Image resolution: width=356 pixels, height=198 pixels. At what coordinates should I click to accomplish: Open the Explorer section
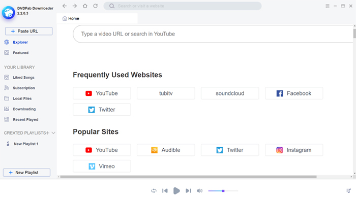coord(16,42)
